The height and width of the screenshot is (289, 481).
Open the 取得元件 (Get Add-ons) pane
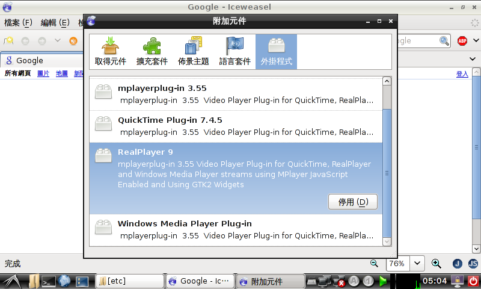111,52
